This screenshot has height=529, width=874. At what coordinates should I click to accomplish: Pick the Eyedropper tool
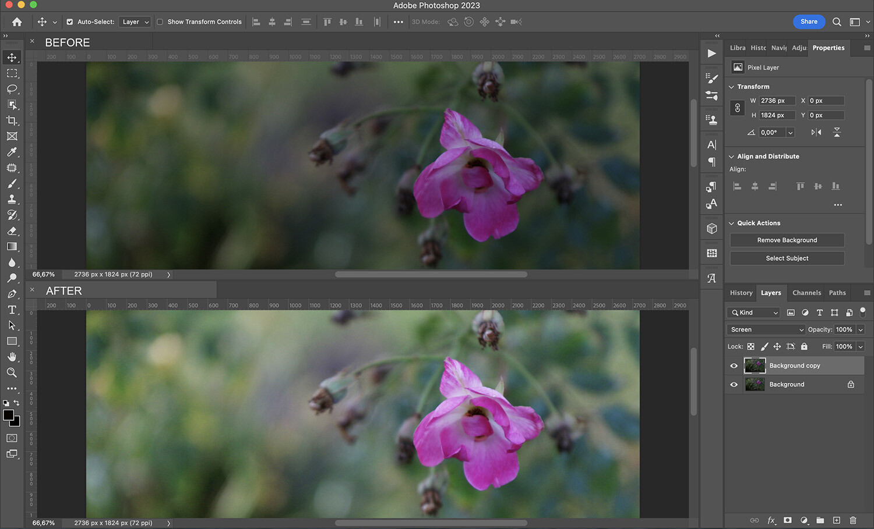(x=12, y=152)
